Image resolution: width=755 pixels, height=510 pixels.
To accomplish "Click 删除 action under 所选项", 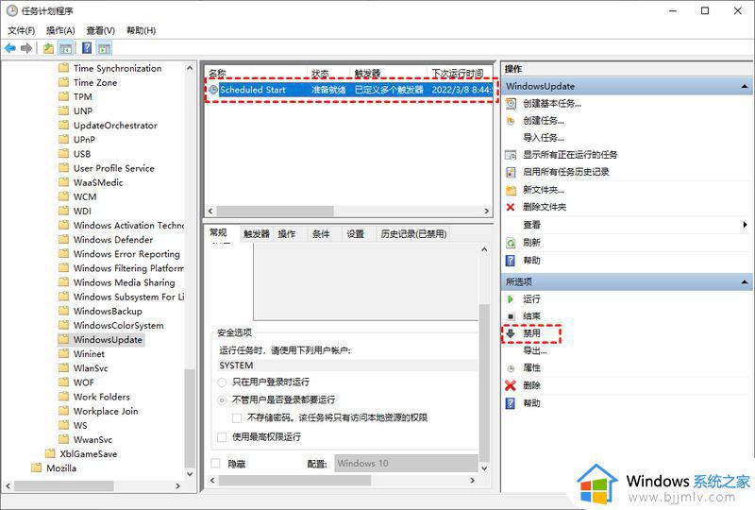I will pos(531,385).
